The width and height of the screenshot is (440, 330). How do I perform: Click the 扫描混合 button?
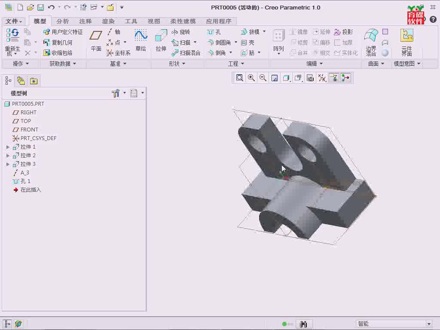coord(186,53)
